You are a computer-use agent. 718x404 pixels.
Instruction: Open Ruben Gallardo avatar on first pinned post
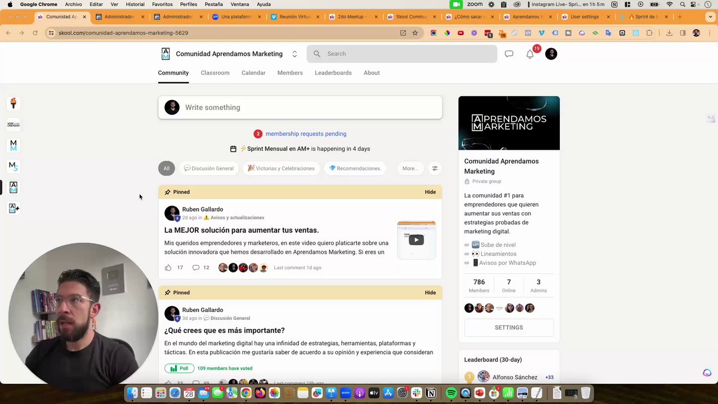(x=172, y=213)
